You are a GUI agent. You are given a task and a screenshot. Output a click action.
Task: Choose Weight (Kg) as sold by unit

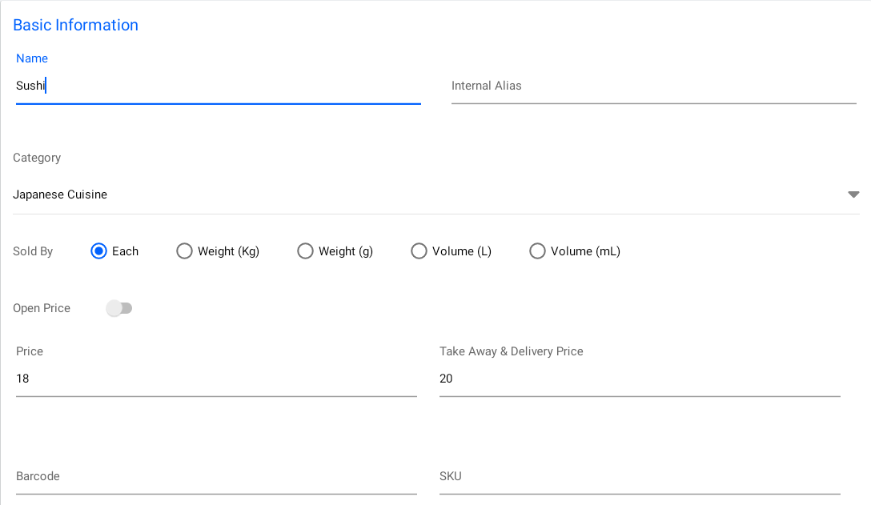(x=185, y=251)
